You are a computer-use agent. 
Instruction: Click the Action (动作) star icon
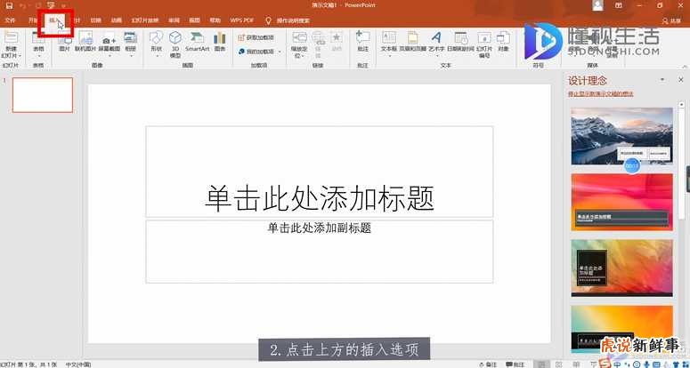[x=337, y=38]
